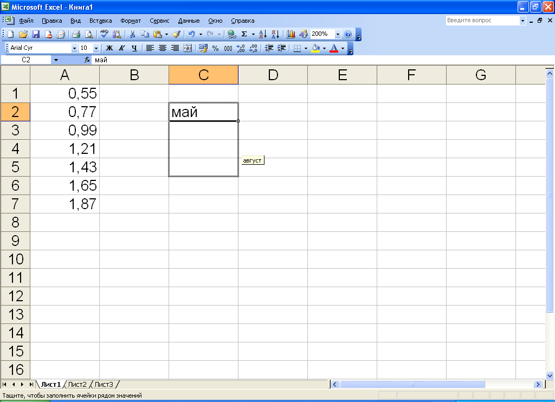Increase decimal places with the toolbar icon
Viewport: 555px width, 402px height.
click(241, 48)
